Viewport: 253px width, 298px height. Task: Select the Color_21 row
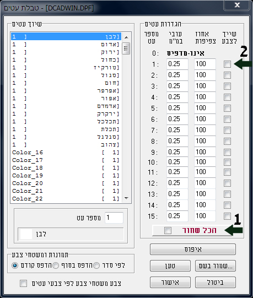pos(66,191)
